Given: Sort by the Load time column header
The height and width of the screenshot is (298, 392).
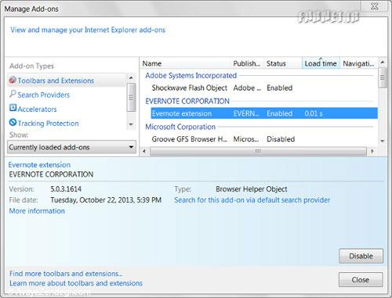Looking at the screenshot, I should (x=321, y=63).
